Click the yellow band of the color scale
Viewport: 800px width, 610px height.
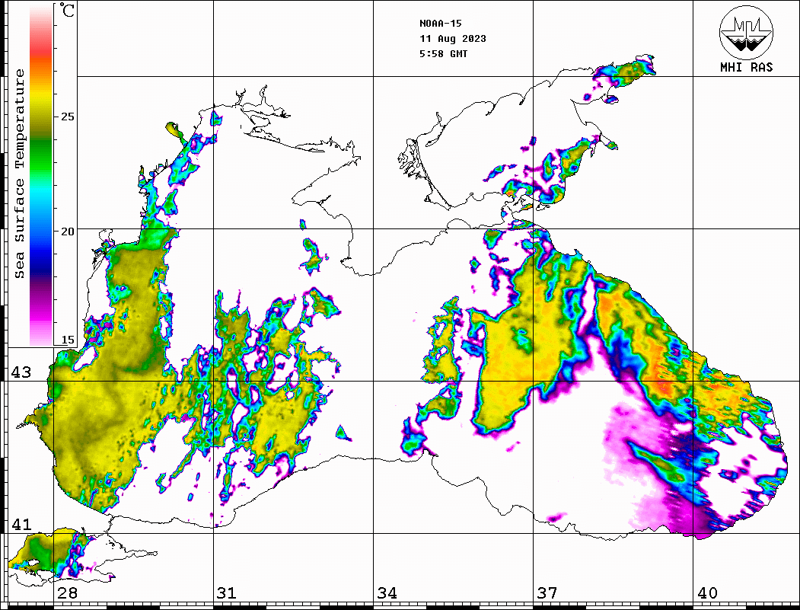click(41, 97)
